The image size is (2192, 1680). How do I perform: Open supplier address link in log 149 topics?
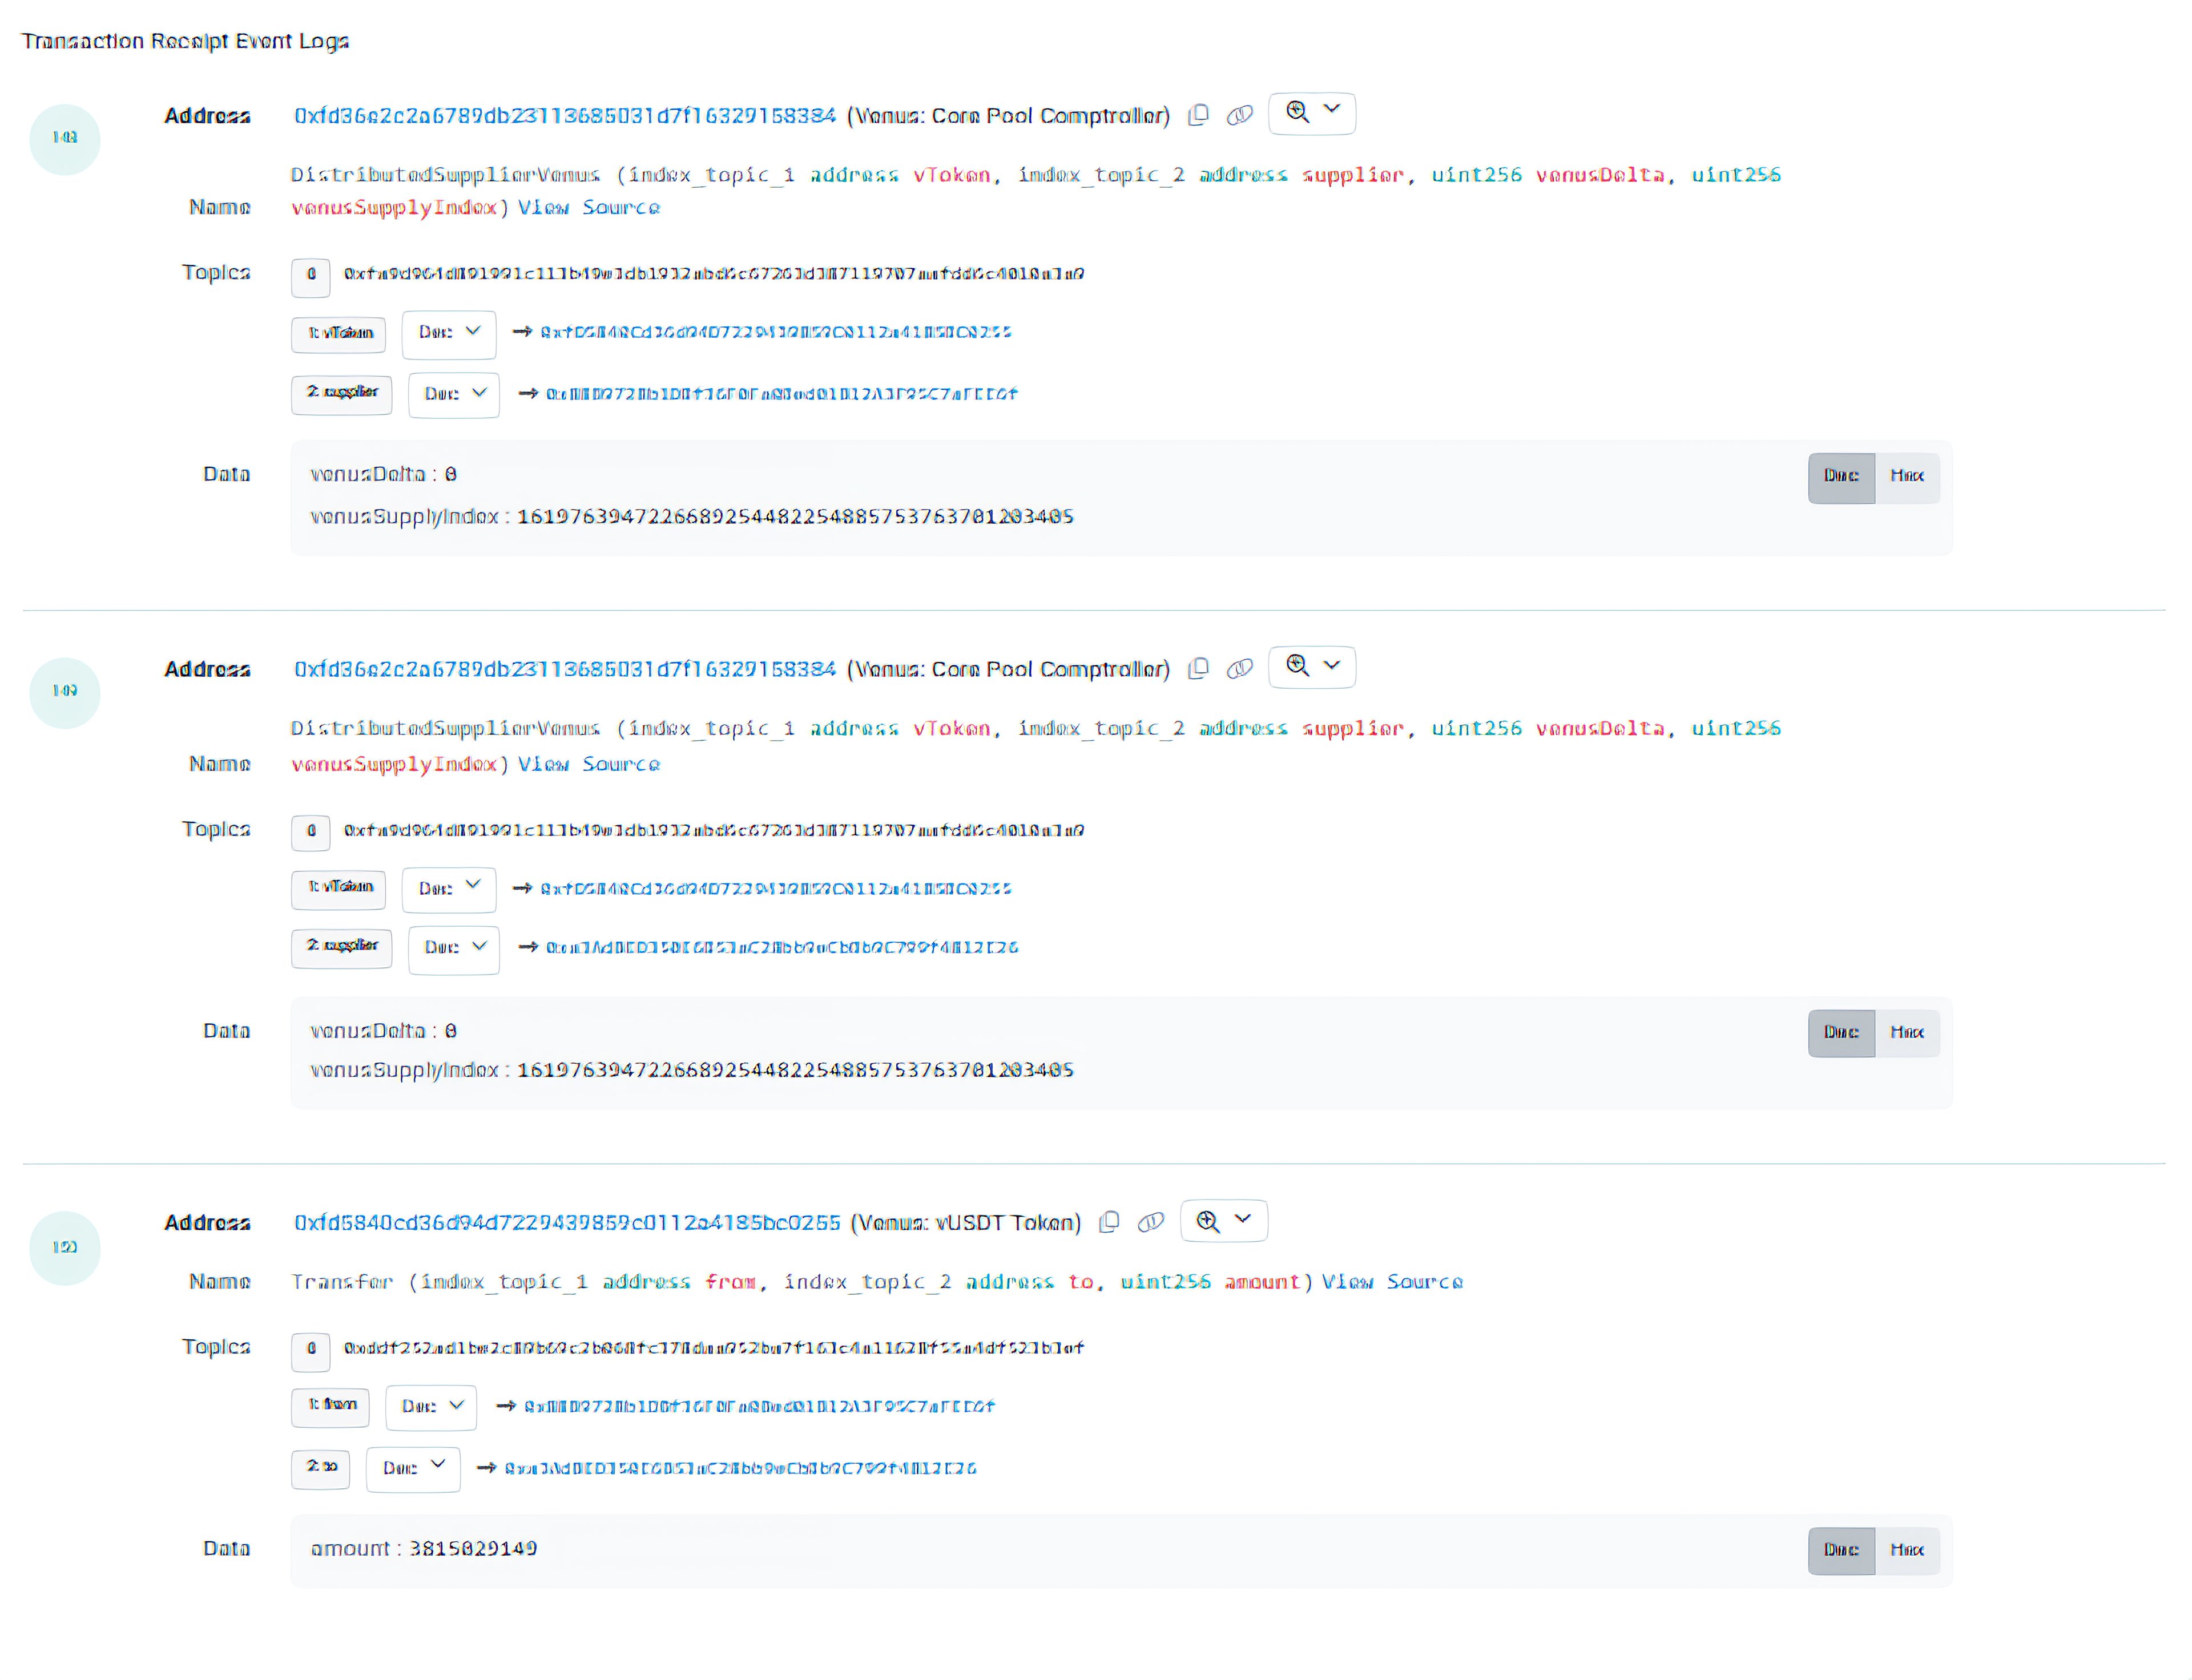781,947
